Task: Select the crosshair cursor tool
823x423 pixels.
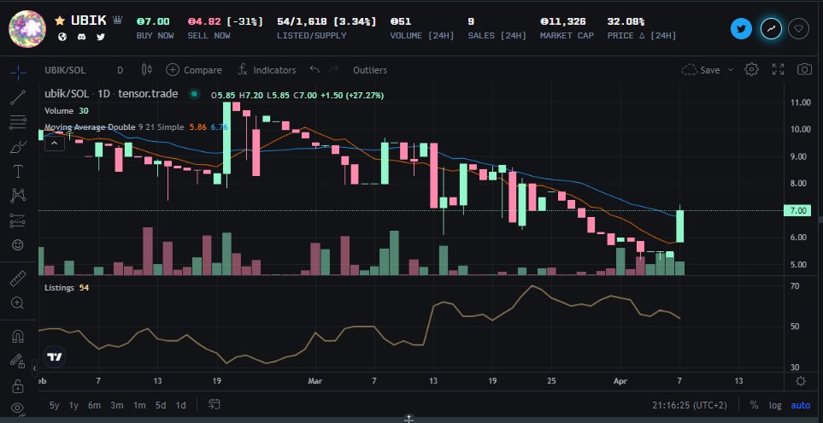Action: (x=18, y=73)
